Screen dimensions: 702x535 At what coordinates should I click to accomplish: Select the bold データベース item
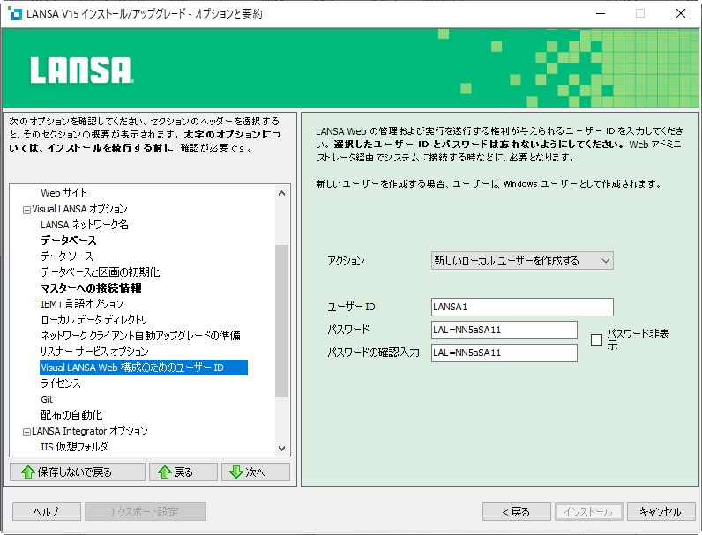(69, 241)
